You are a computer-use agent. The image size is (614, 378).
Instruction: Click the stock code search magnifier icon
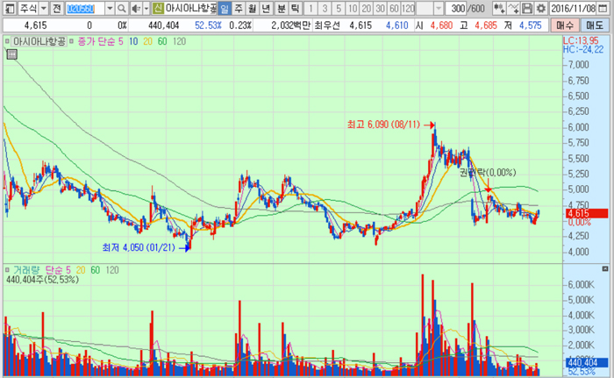point(122,8)
